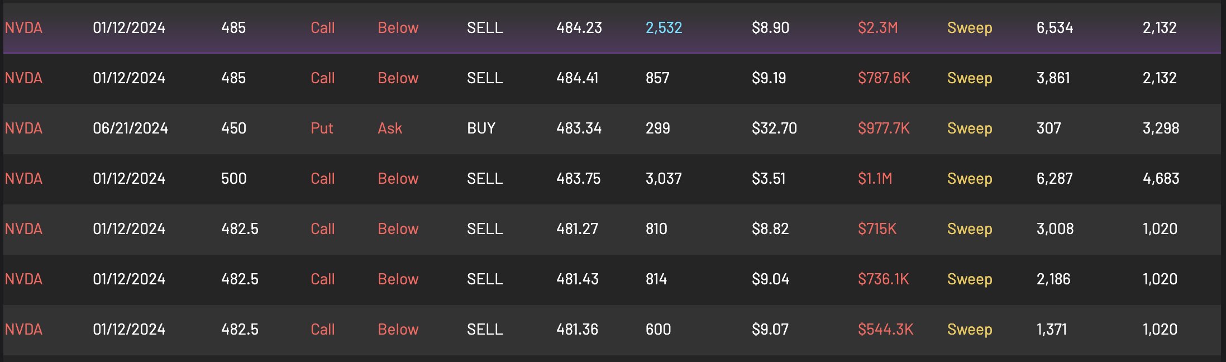Click the 500 strike price cell

point(233,179)
